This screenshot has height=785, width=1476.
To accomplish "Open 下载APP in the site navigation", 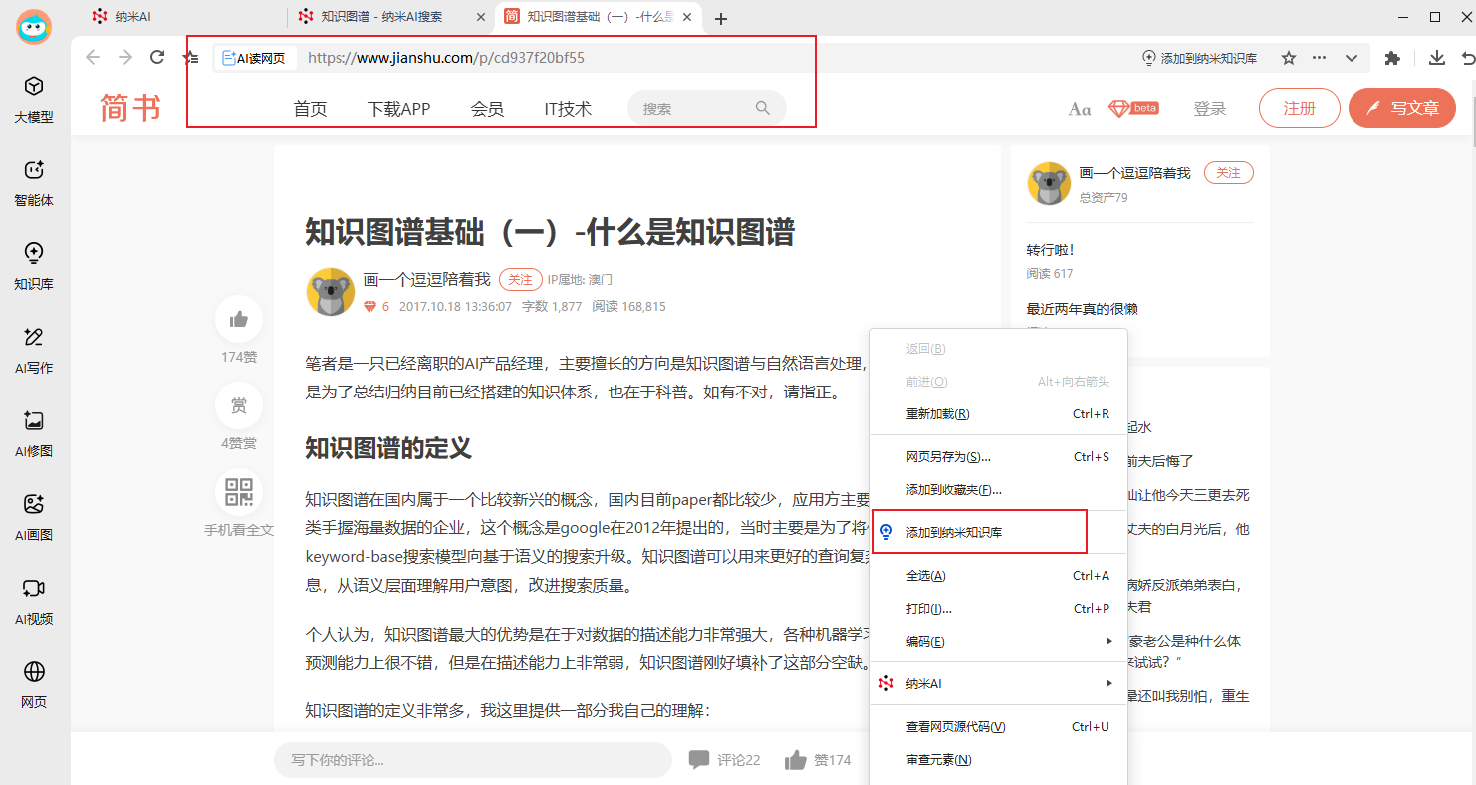I will click(398, 109).
